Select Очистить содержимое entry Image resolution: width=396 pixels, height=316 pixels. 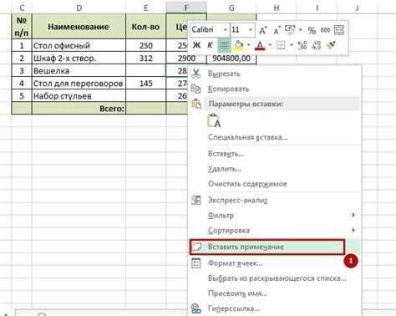[275, 184]
